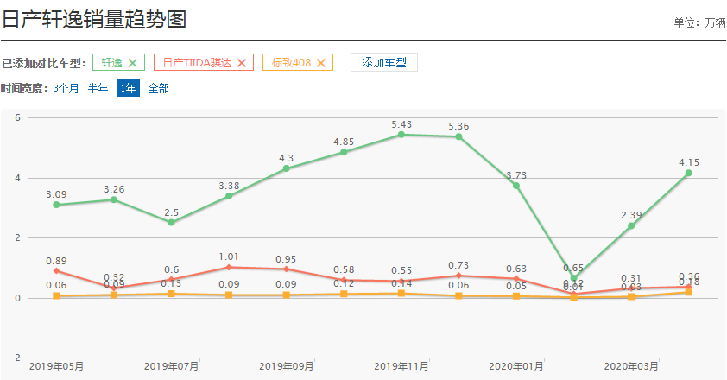Click the 轩逸 model tag label
The width and height of the screenshot is (727, 380).
pyautogui.click(x=111, y=63)
